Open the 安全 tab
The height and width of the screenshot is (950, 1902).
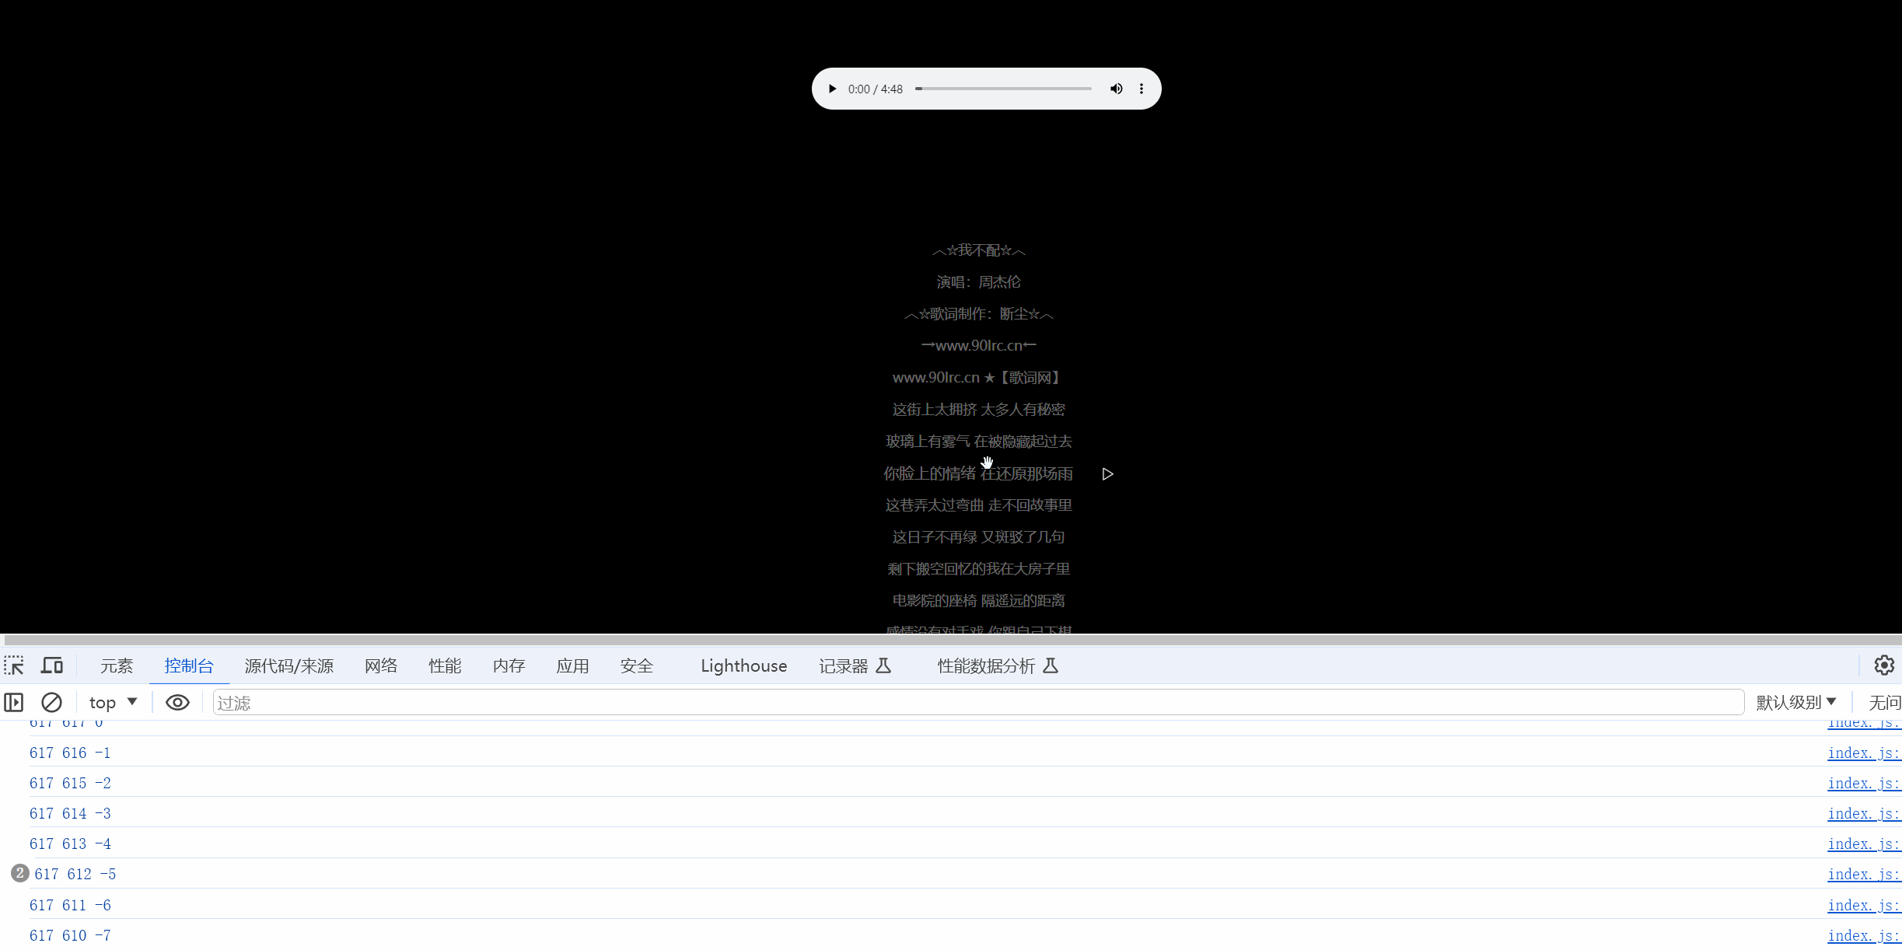point(637,666)
